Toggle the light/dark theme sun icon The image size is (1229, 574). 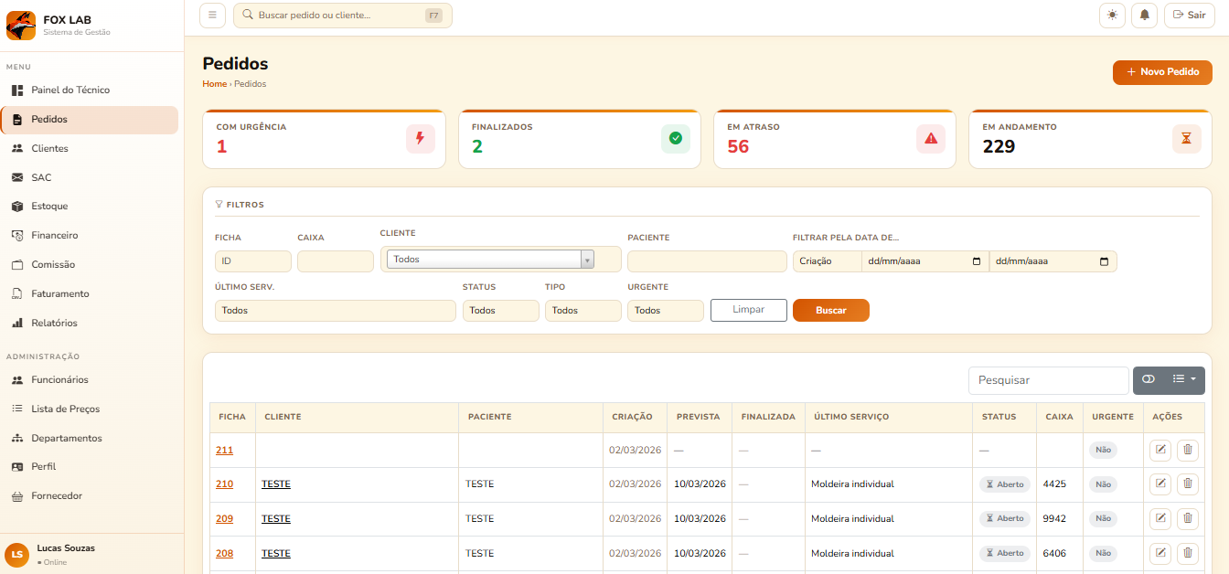(x=1112, y=15)
